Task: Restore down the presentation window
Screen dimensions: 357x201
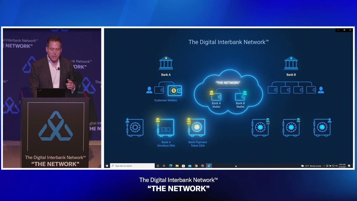Action: tap(344, 30)
